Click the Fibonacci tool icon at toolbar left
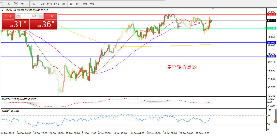Screen dimensions: 277x136 point(2,4)
